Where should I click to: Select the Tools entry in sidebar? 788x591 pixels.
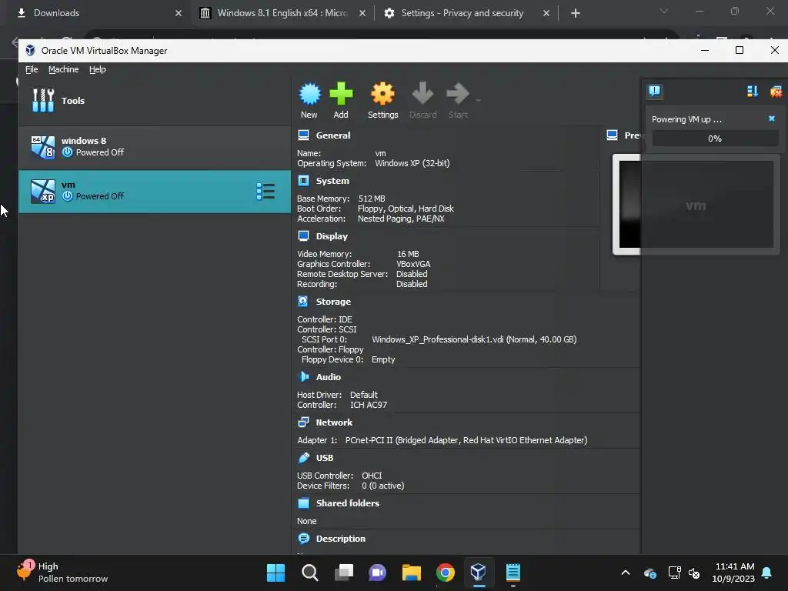click(x=154, y=101)
